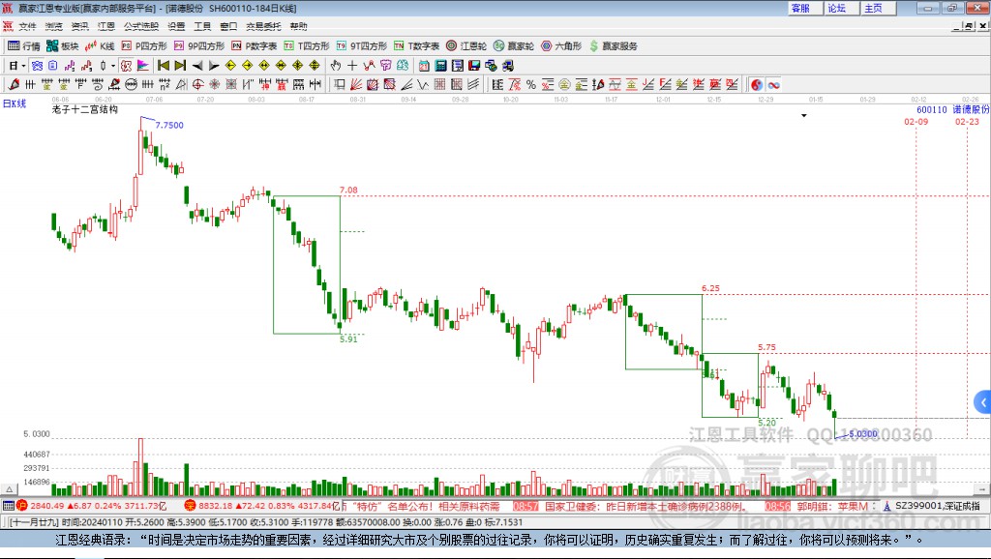Click the 02-23 red date marker
The image size is (991, 559).
[x=967, y=121]
